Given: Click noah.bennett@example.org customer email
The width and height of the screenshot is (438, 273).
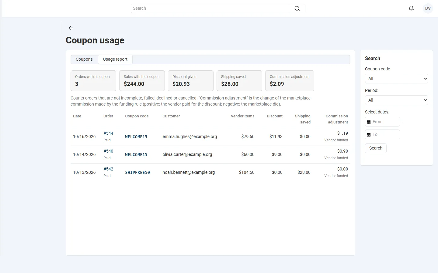Looking at the screenshot, I should pyautogui.click(x=189, y=172).
